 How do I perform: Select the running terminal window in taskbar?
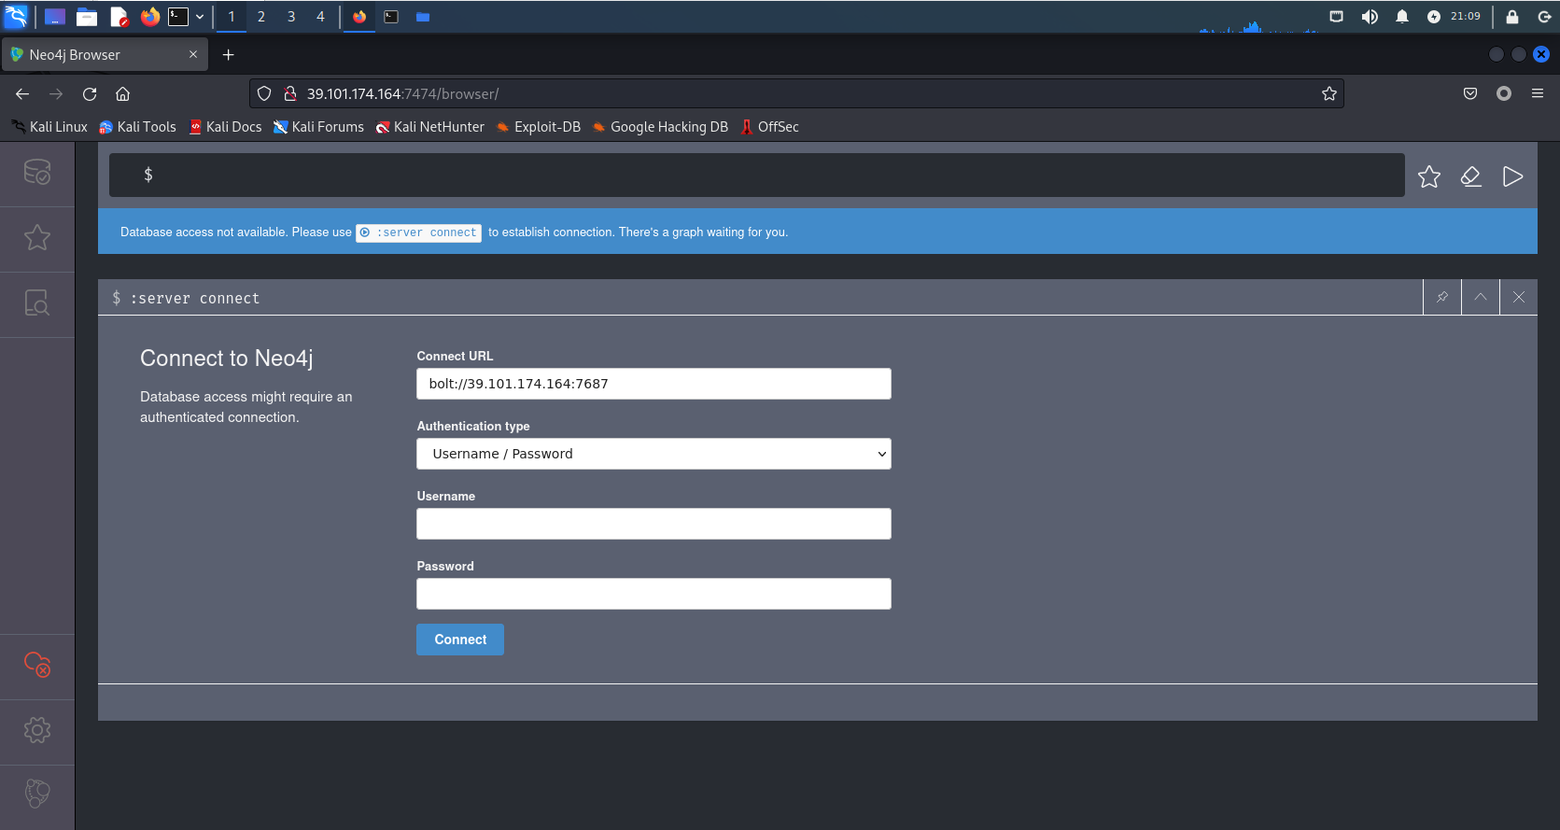pos(391,17)
